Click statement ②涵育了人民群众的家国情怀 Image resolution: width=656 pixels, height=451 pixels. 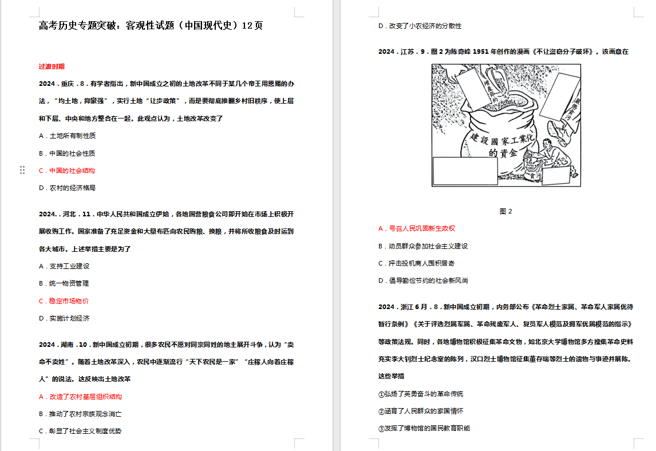point(421,411)
